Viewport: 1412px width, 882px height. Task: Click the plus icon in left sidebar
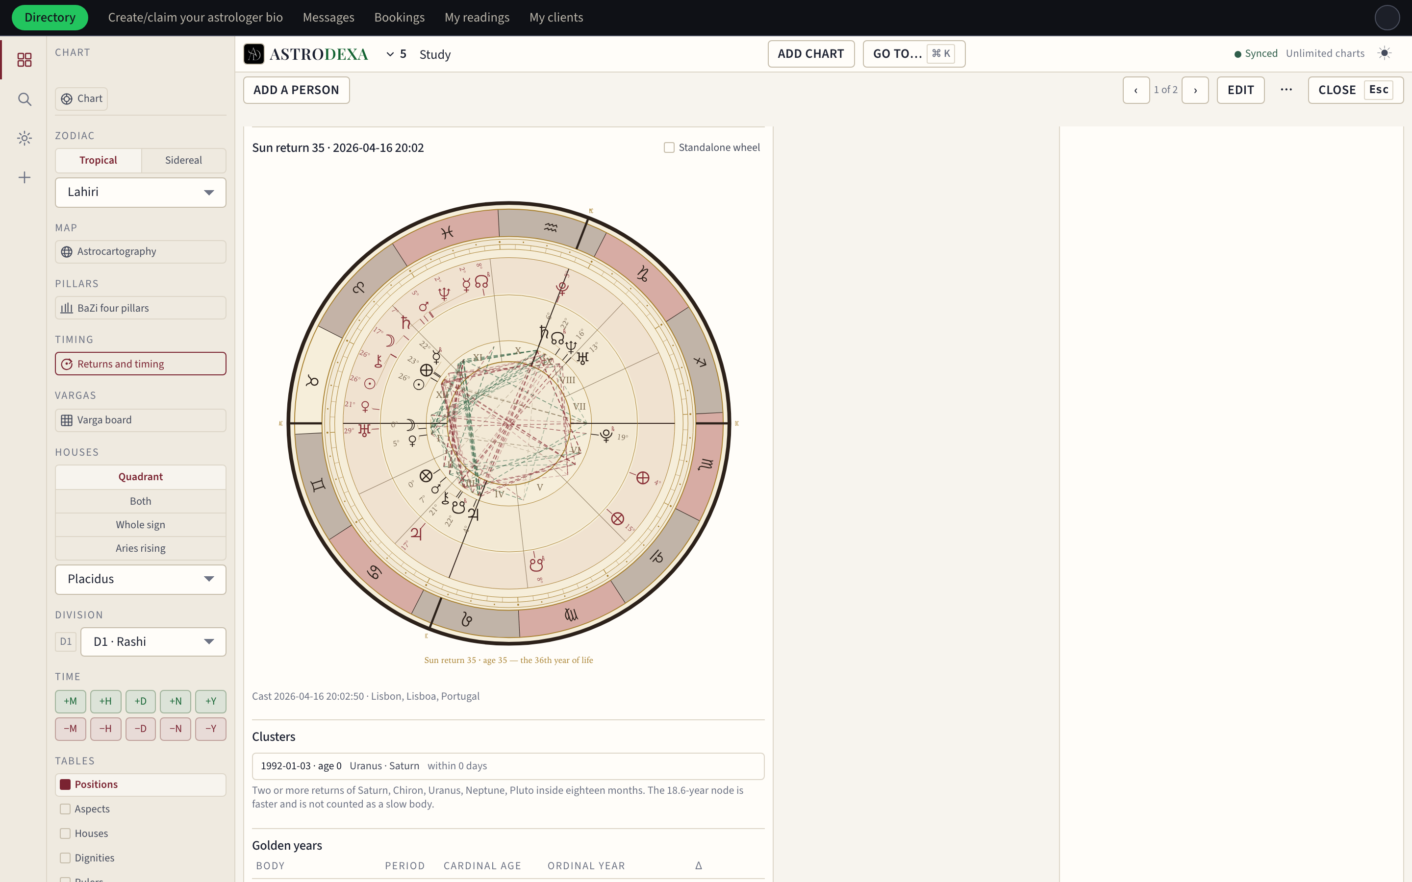pyautogui.click(x=25, y=177)
